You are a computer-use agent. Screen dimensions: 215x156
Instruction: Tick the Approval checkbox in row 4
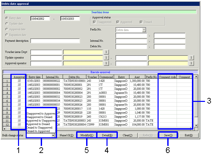click(19, 93)
